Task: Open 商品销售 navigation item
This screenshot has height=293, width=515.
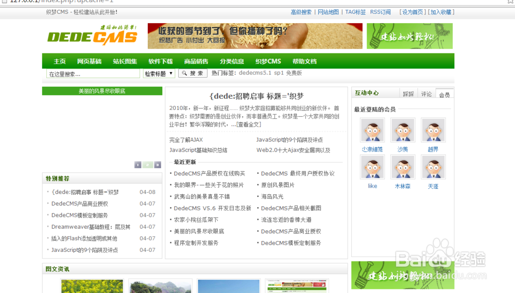Action: pos(196,61)
